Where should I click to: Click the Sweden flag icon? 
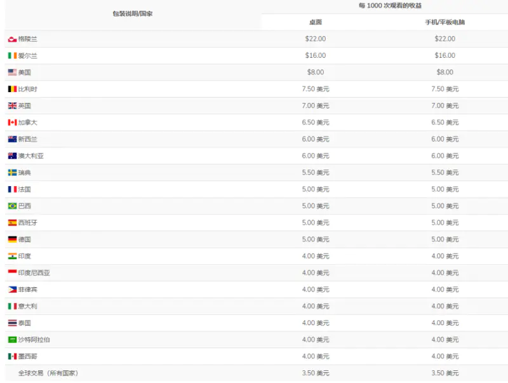(x=12, y=173)
